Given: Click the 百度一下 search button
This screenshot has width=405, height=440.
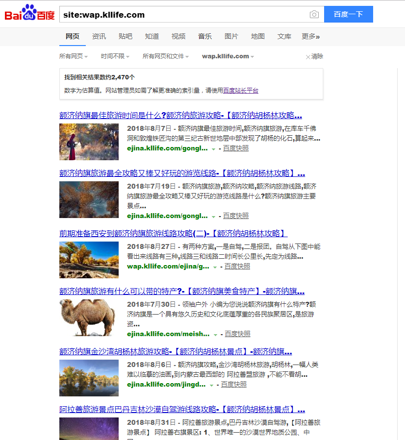Looking at the screenshot, I should tap(348, 14).
